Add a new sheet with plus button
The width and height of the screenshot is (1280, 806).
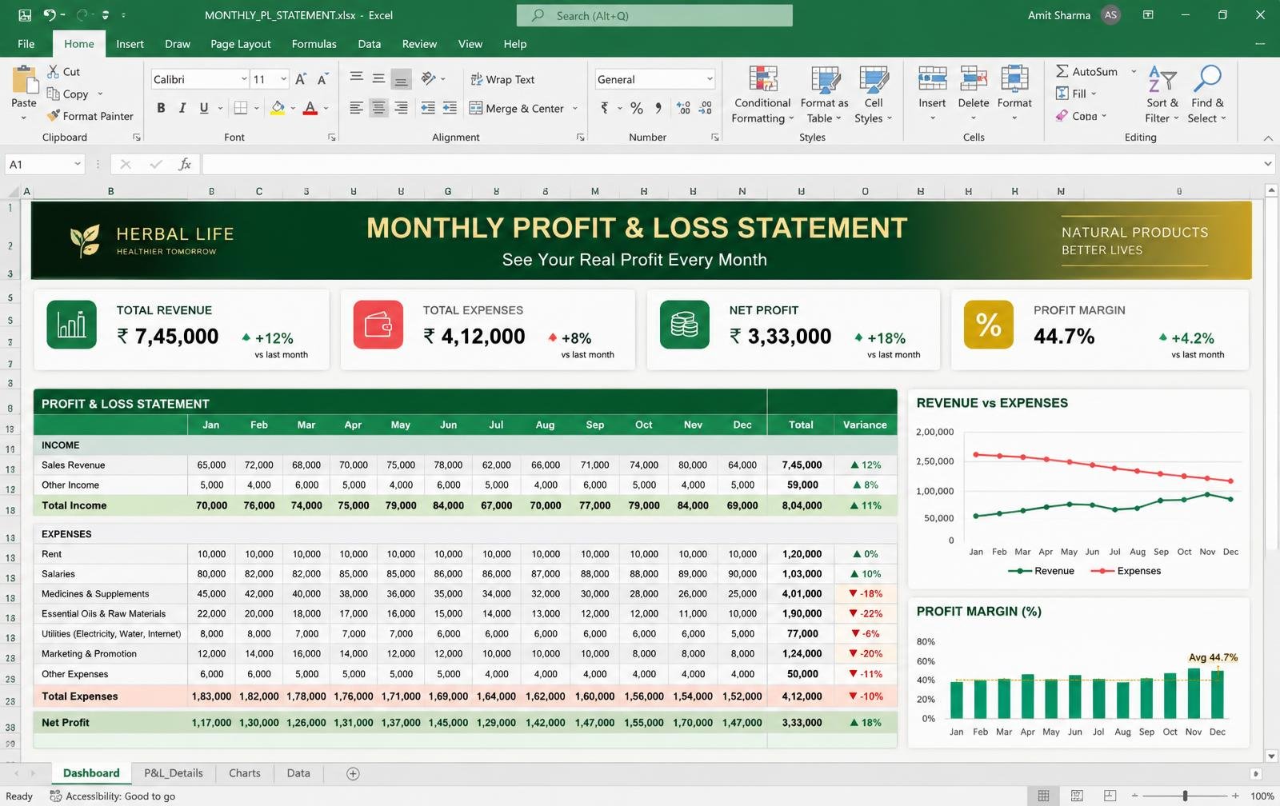353,773
